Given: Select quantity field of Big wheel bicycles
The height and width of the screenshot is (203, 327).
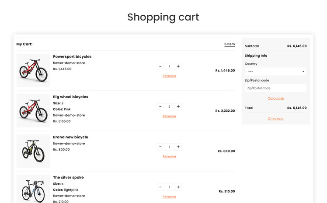Looking at the screenshot, I should tap(169, 107).
